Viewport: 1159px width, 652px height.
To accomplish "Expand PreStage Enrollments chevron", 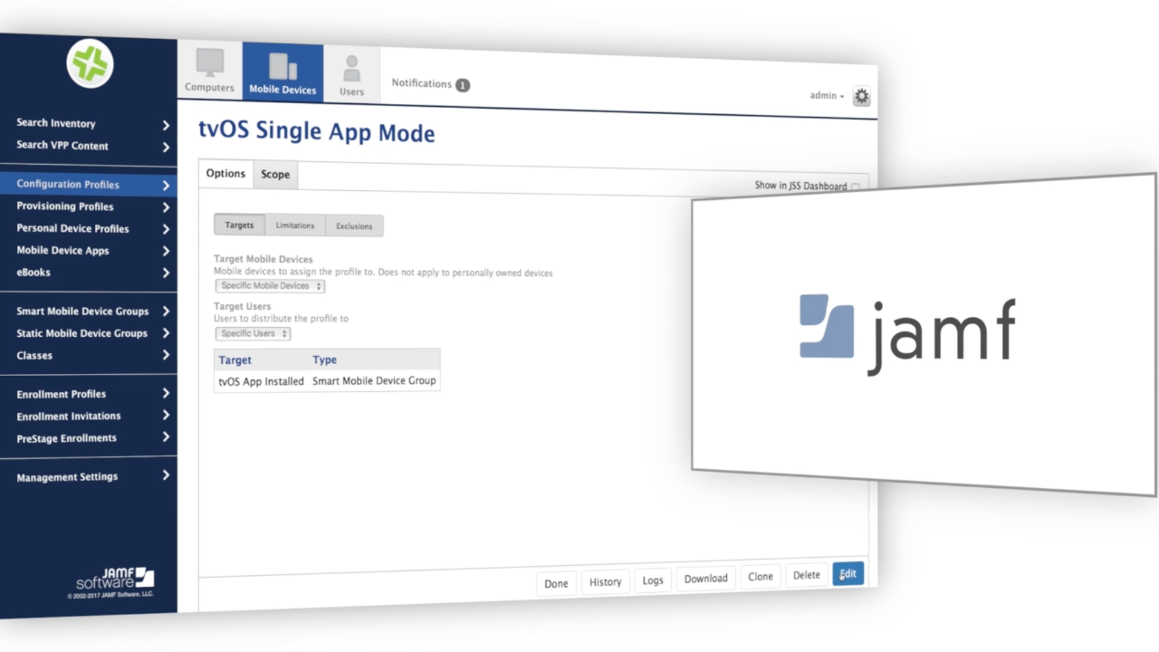I will [x=166, y=436].
